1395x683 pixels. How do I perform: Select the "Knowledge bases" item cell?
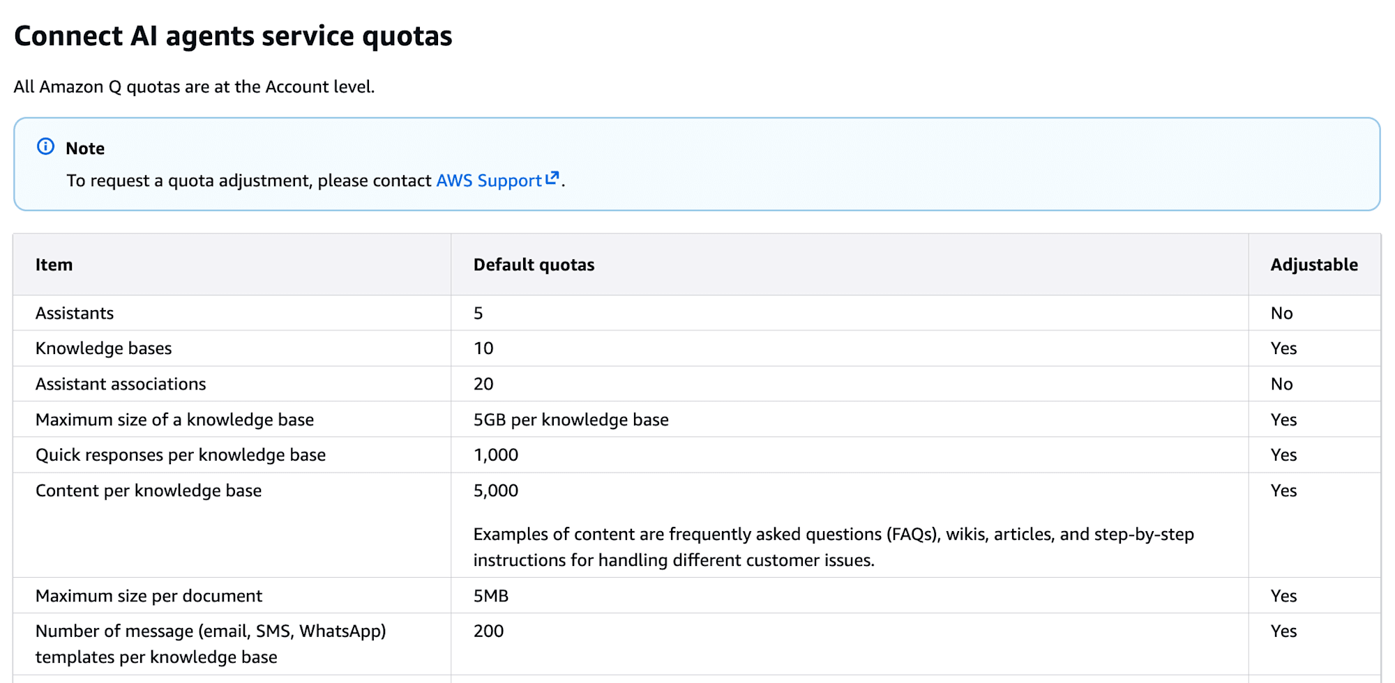(x=103, y=348)
